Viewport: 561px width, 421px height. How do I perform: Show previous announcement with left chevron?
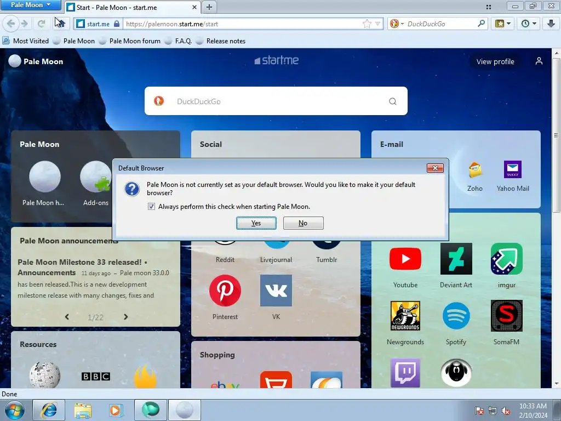[67, 317]
